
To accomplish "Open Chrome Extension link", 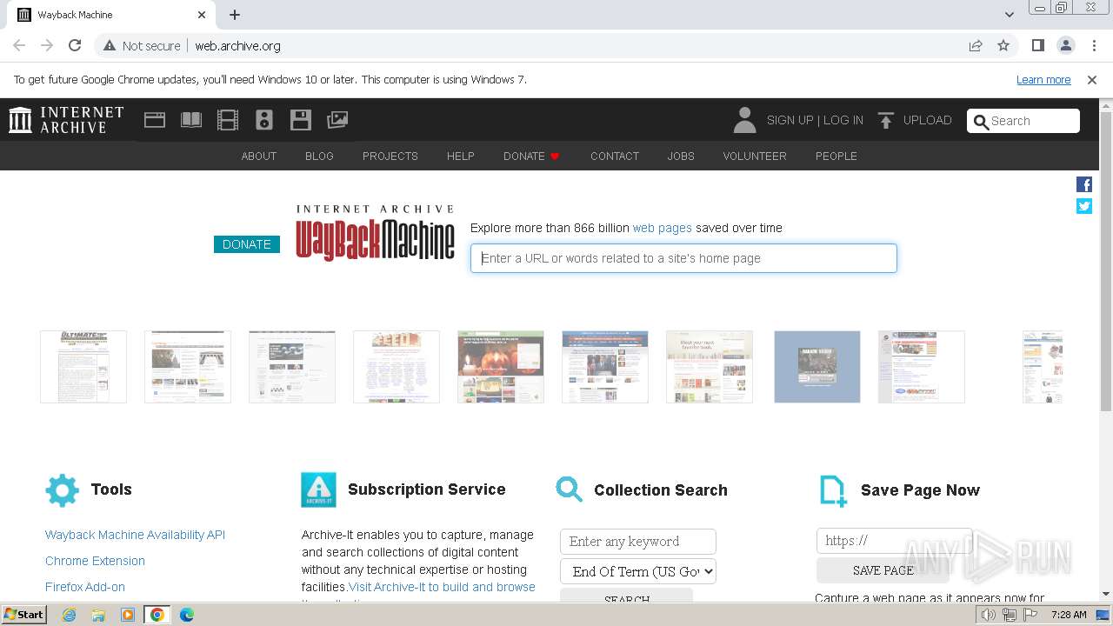I will pyautogui.click(x=95, y=561).
